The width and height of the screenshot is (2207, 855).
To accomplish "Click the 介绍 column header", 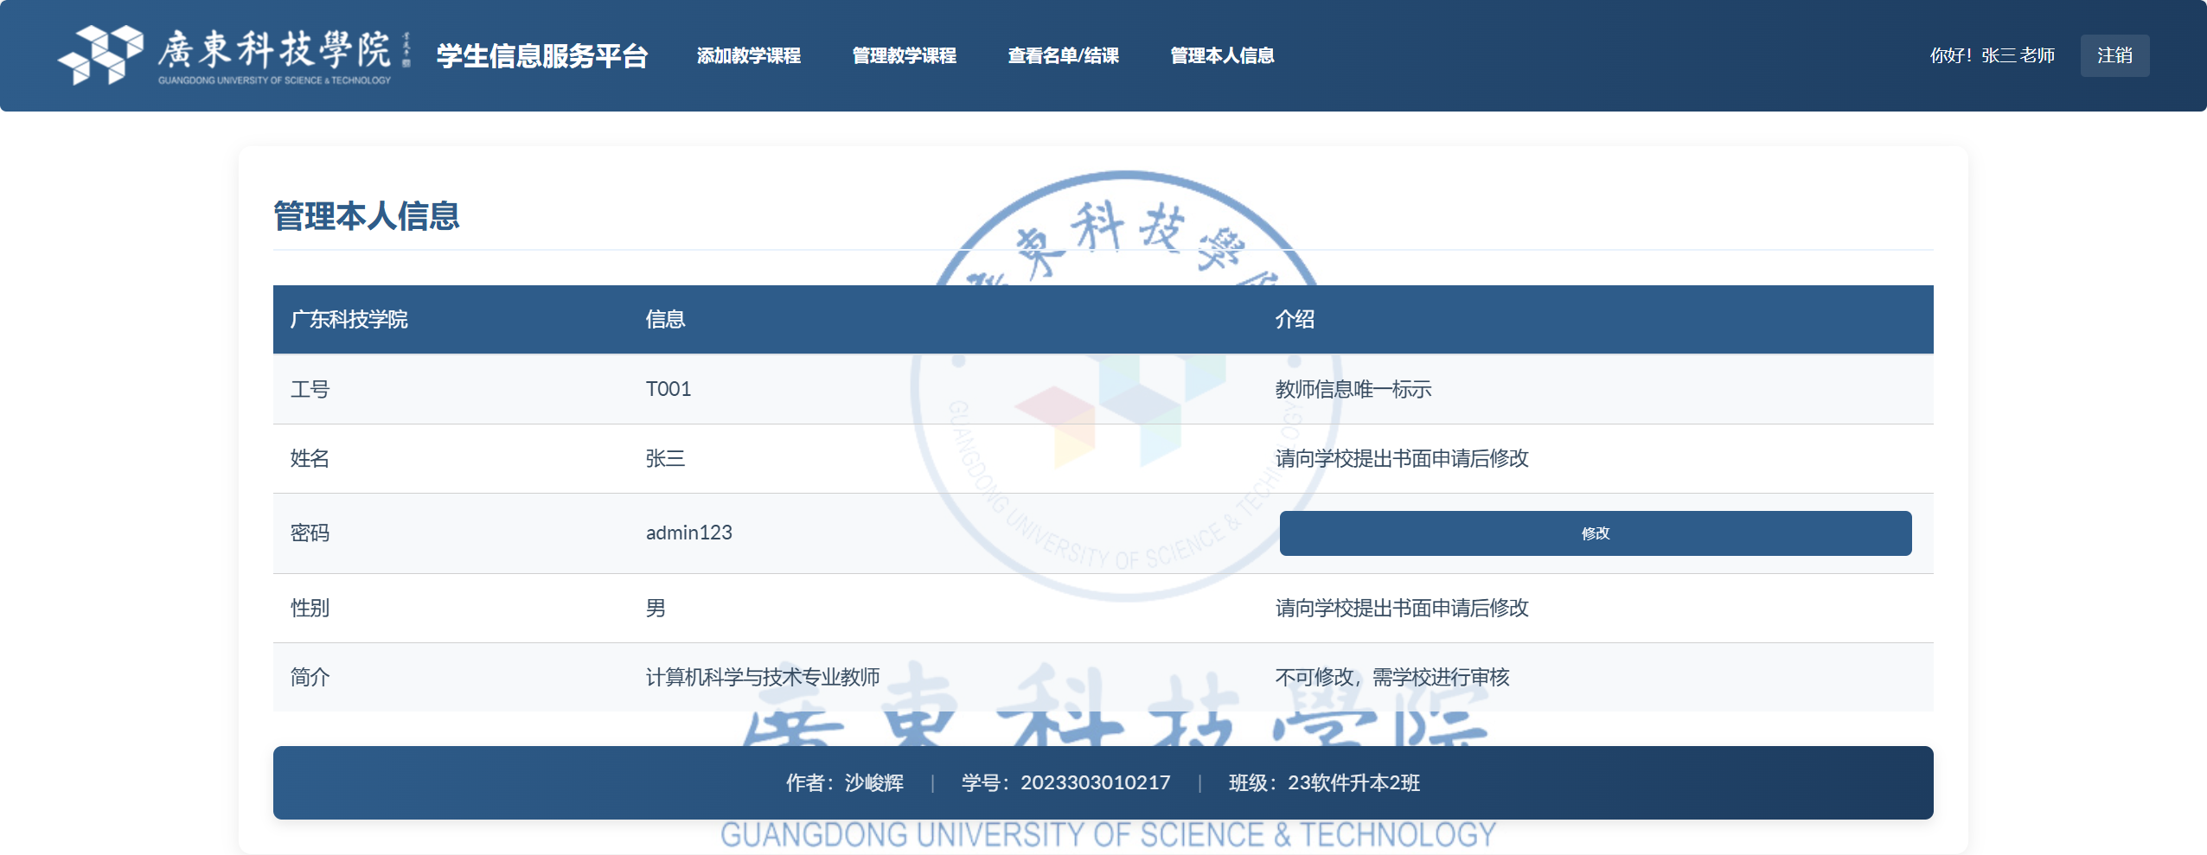I will tap(1294, 319).
